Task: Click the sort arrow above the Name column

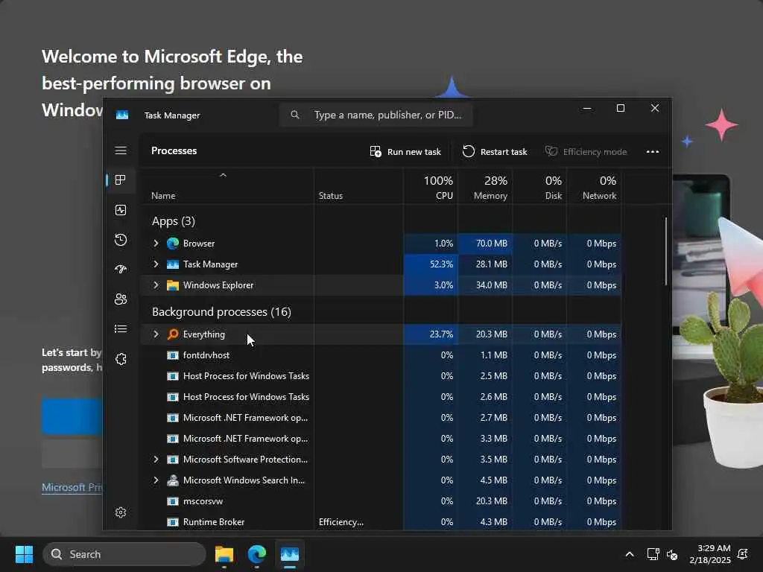Action: (223, 175)
